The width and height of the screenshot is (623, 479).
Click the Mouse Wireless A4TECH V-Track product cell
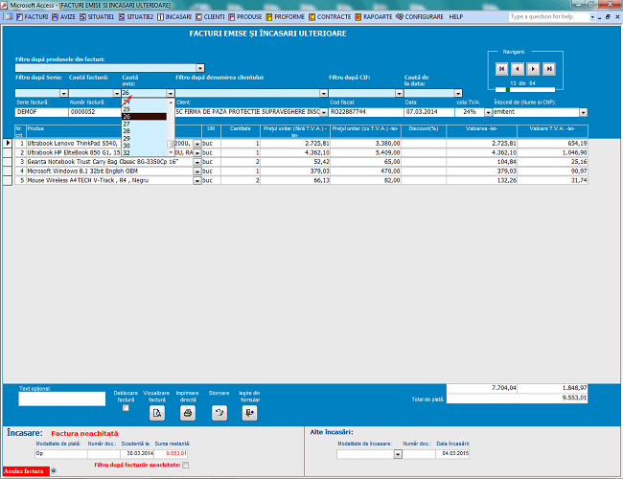tap(109, 181)
